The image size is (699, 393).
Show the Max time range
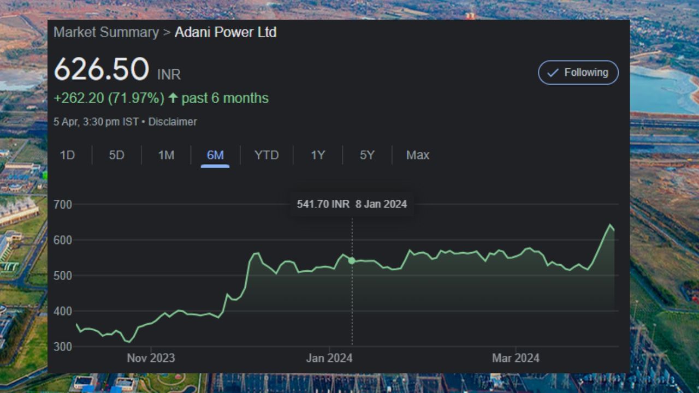pyautogui.click(x=418, y=156)
